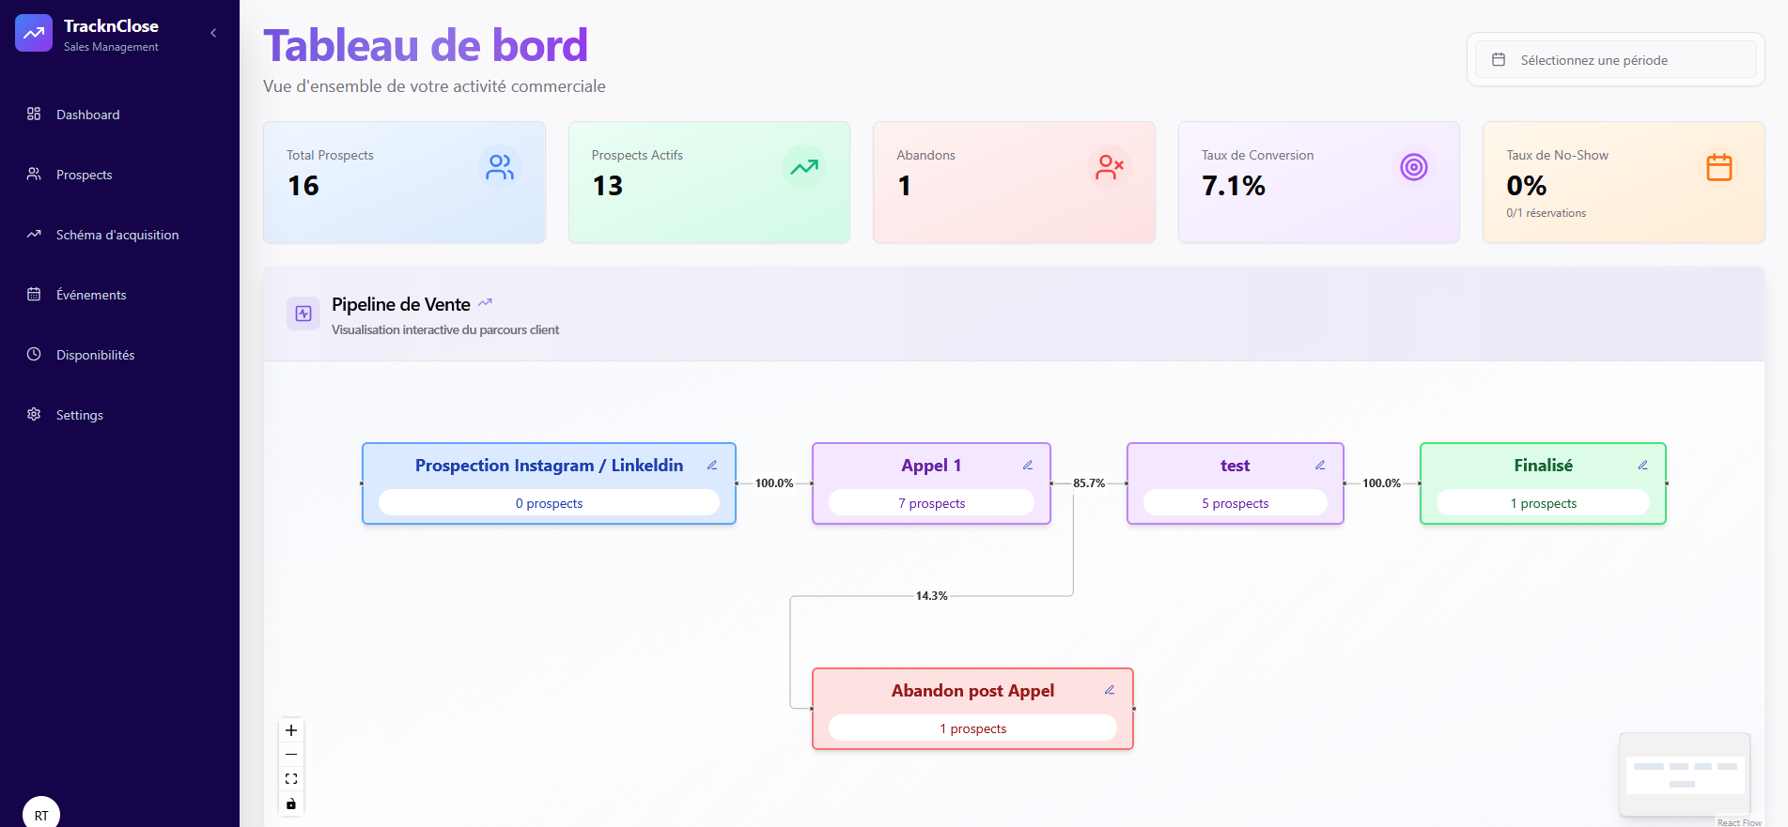Zoom in on the pipeline flow
The image size is (1788, 827).
coord(291,730)
